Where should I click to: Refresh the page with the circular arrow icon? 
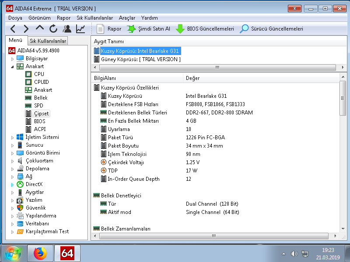click(x=53, y=29)
